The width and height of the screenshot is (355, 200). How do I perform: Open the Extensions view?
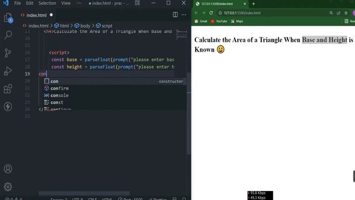click(8, 89)
